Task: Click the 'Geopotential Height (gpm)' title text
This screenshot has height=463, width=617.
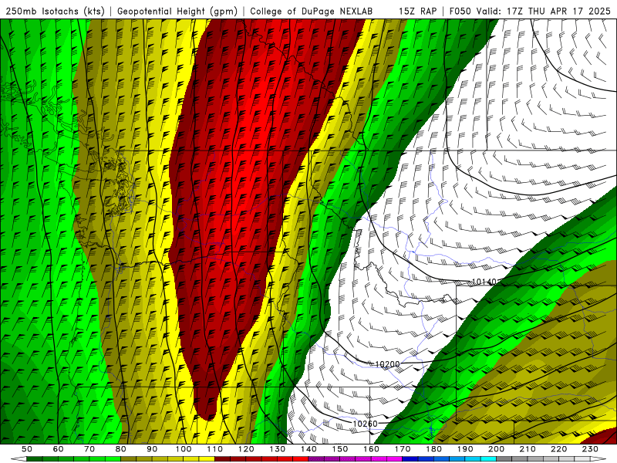Action: point(177,12)
